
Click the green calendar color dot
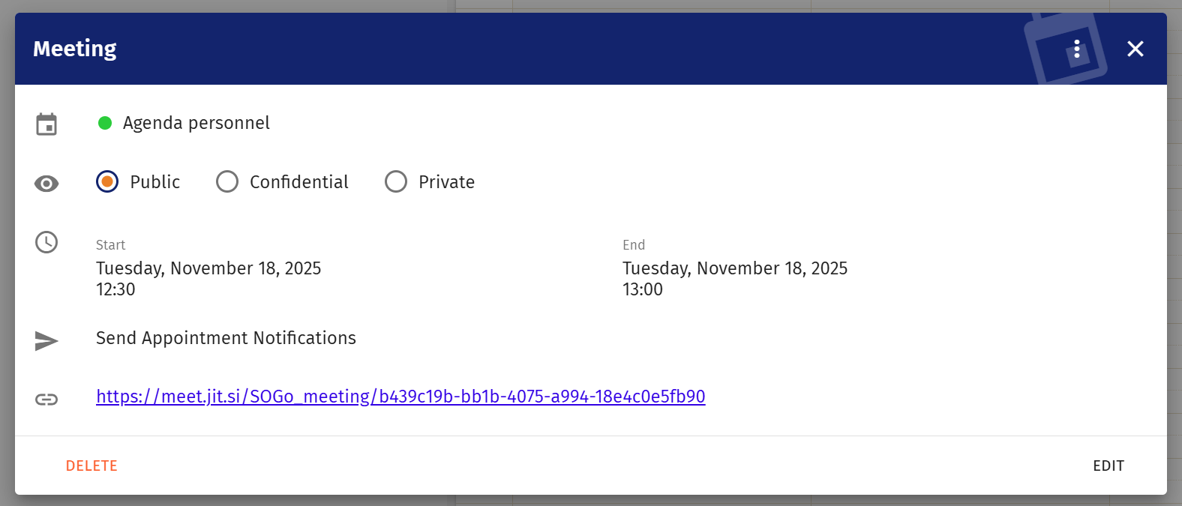(105, 123)
